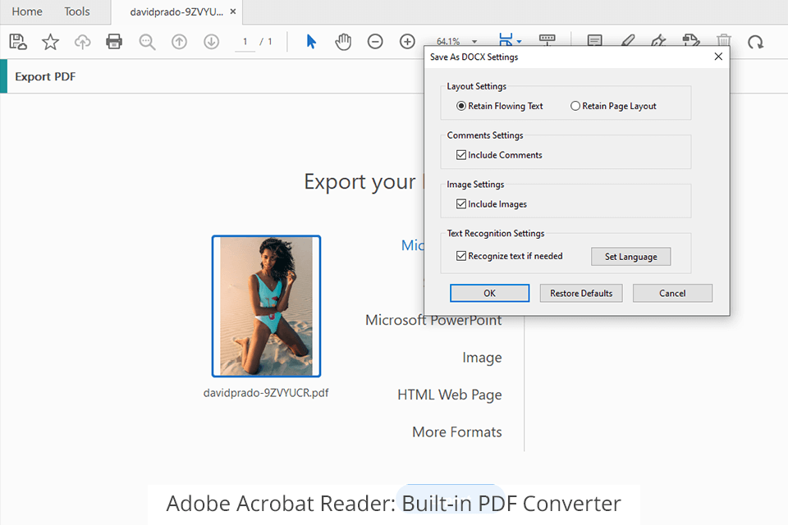Click the stamp tool icon

pos(691,40)
